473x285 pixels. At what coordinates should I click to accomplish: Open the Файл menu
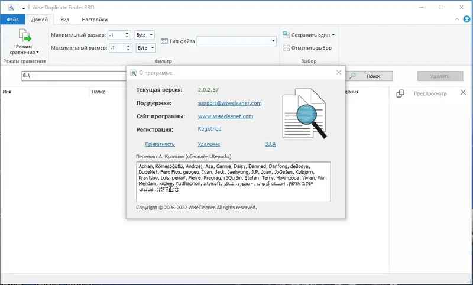click(12, 20)
